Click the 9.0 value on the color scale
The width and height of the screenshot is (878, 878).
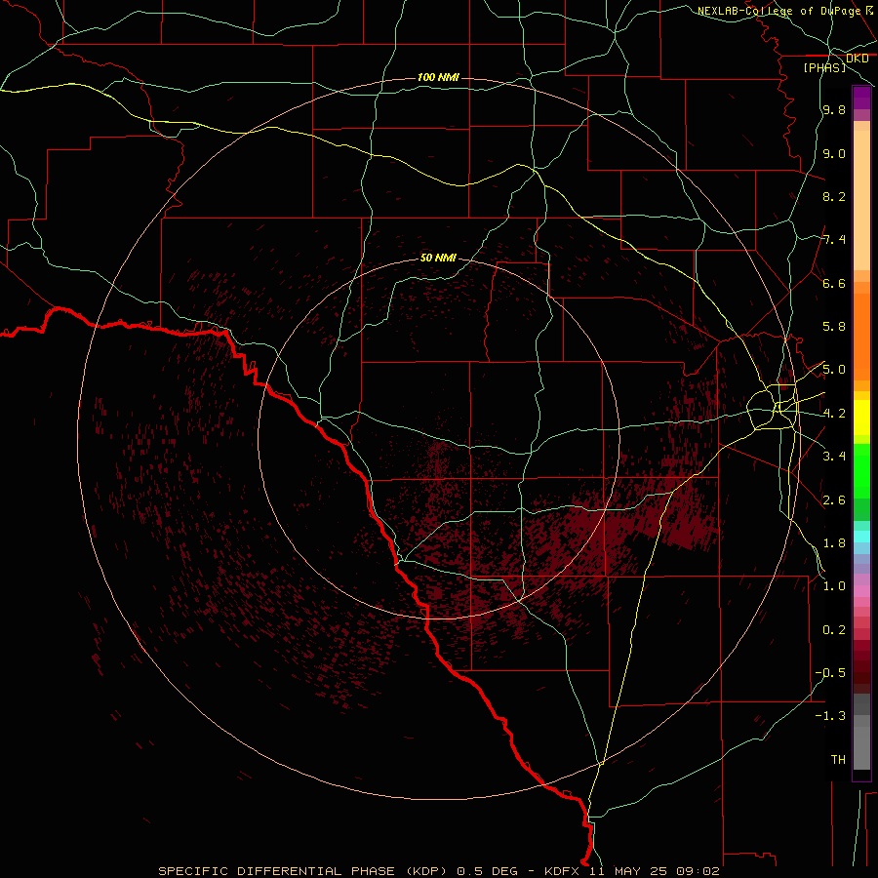point(834,153)
